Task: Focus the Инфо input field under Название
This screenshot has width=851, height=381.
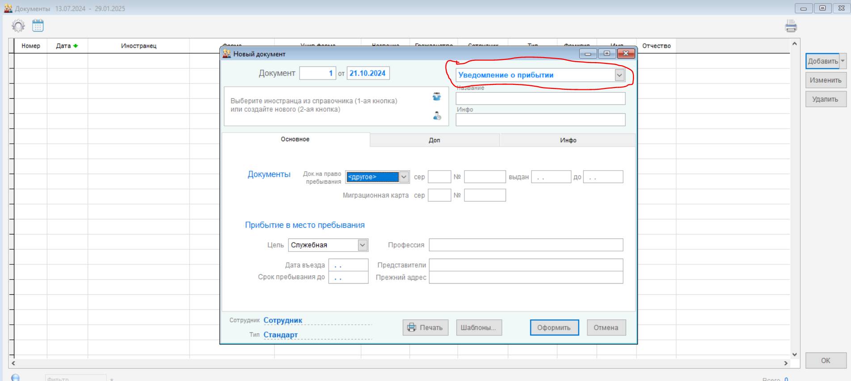Action: click(x=540, y=120)
